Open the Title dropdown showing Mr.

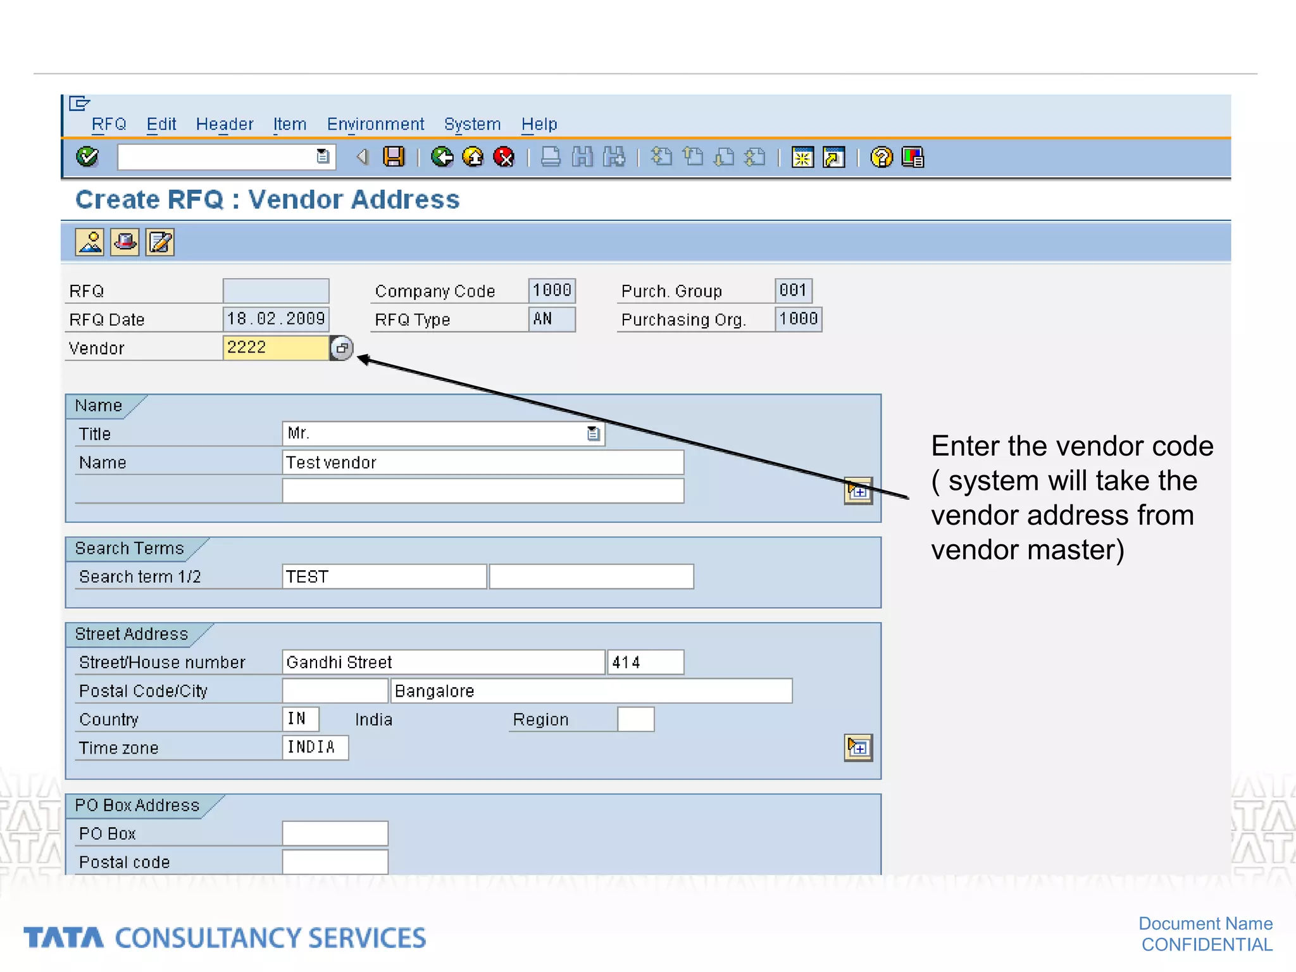click(594, 433)
